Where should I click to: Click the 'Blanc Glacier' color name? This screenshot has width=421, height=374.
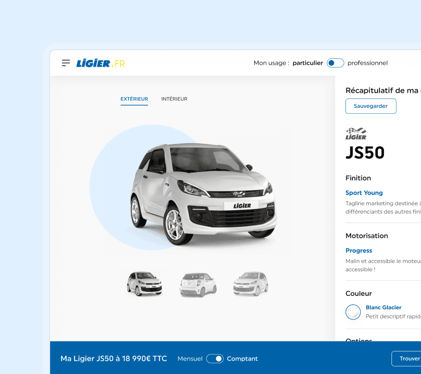[383, 307]
